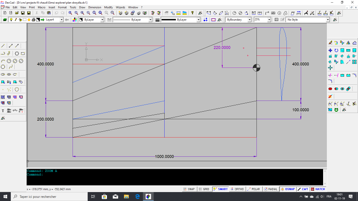358x201 pixels.
Task: Toggle HATCH mode in status bar
Action: point(318,189)
